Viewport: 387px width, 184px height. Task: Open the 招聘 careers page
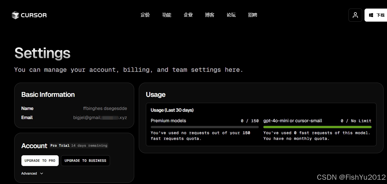(253, 15)
